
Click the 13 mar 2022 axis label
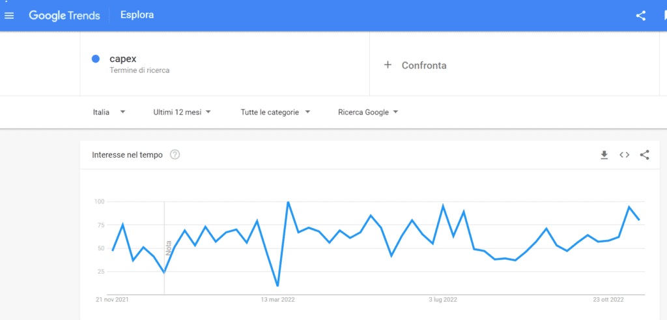[277, 300]
